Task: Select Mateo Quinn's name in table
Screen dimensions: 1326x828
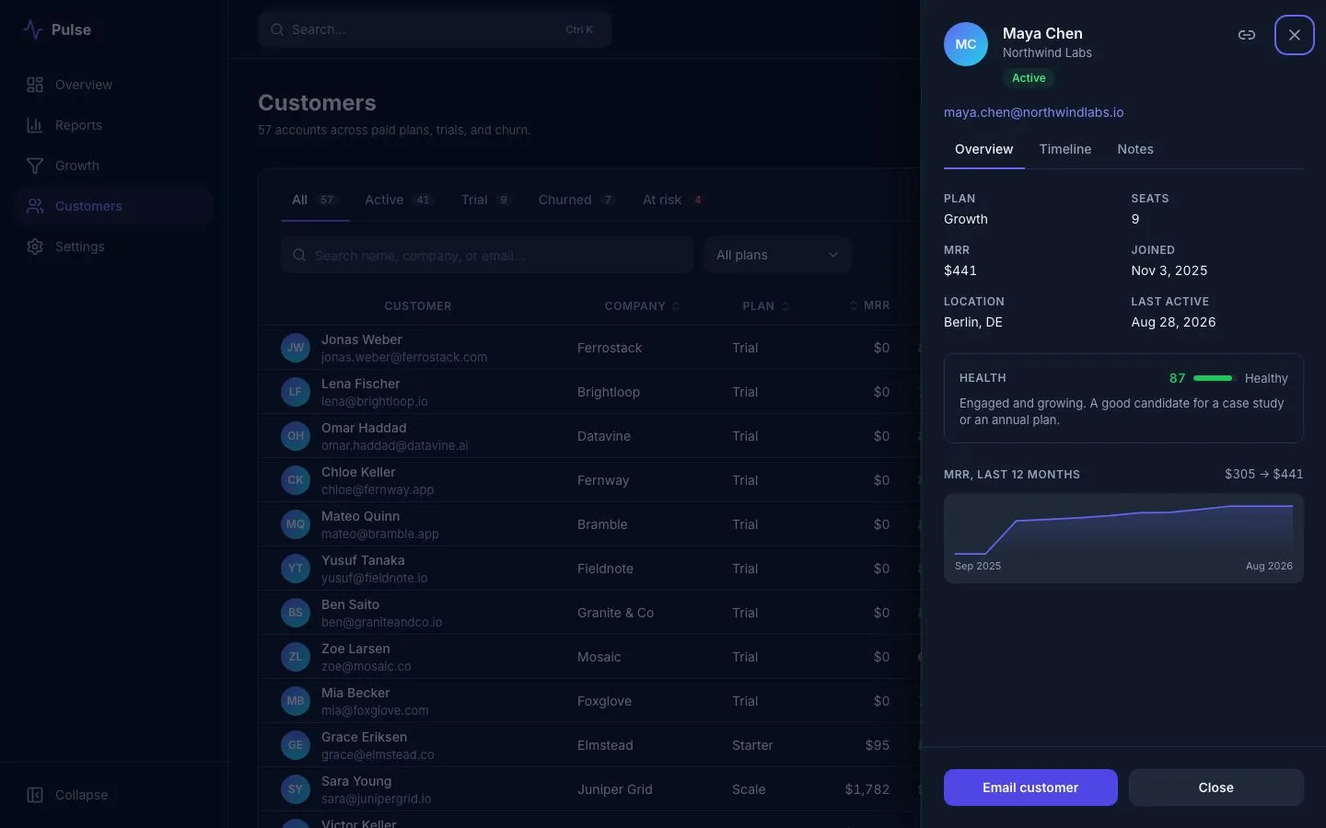Action: tap(360, 516)
